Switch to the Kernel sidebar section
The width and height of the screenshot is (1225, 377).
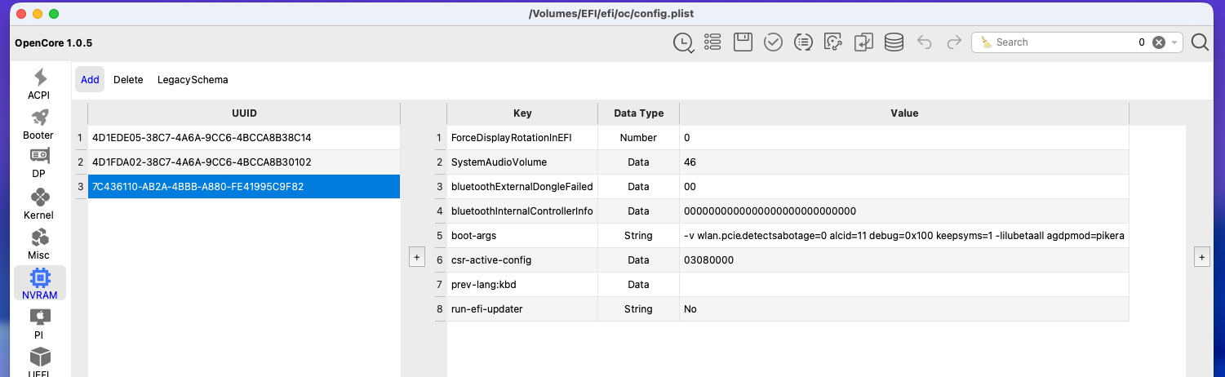click(39, 204)
